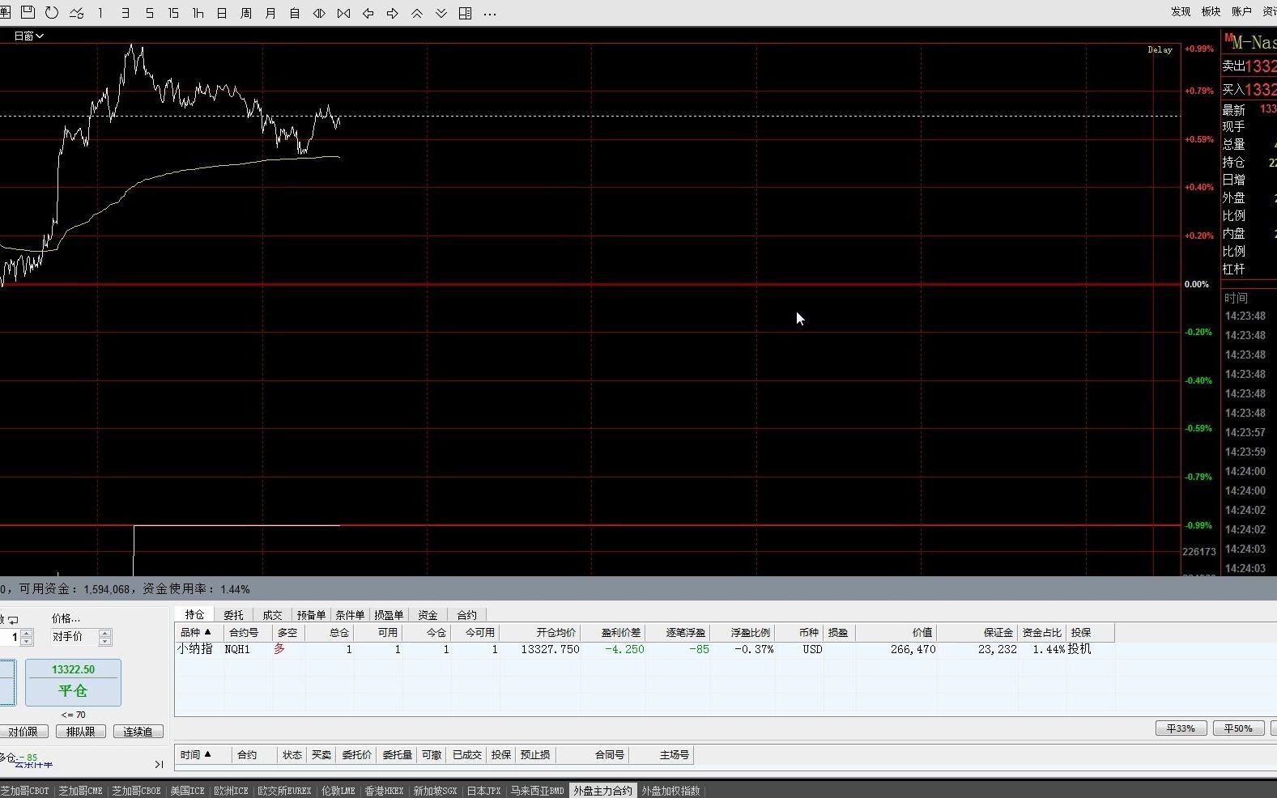
Task: Click the 平仓 13322.50 button
Action: 73,681
